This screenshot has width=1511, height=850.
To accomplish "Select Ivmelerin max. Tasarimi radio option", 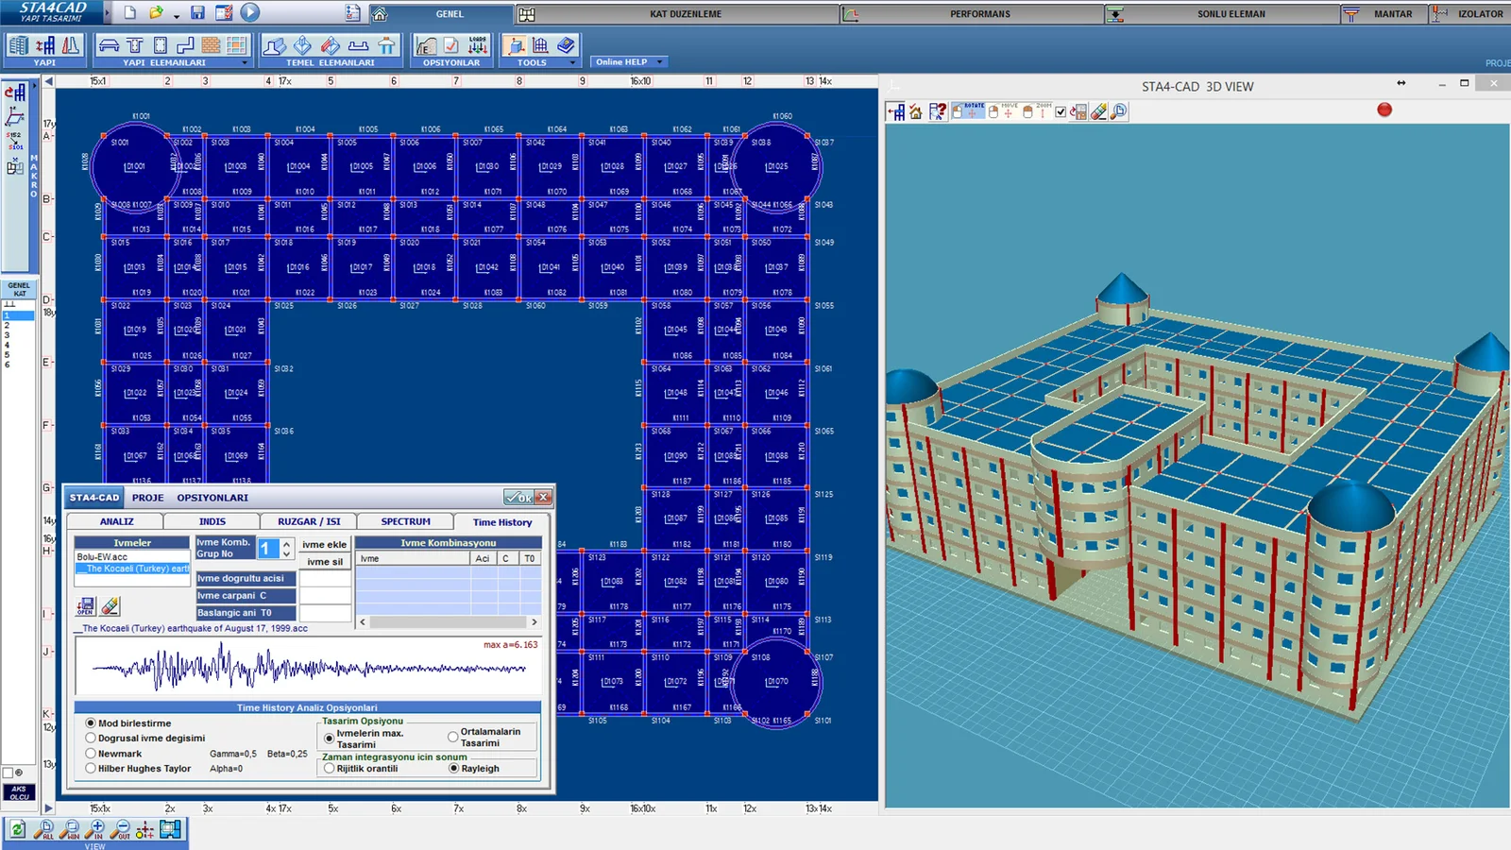I will click(329, 739).
